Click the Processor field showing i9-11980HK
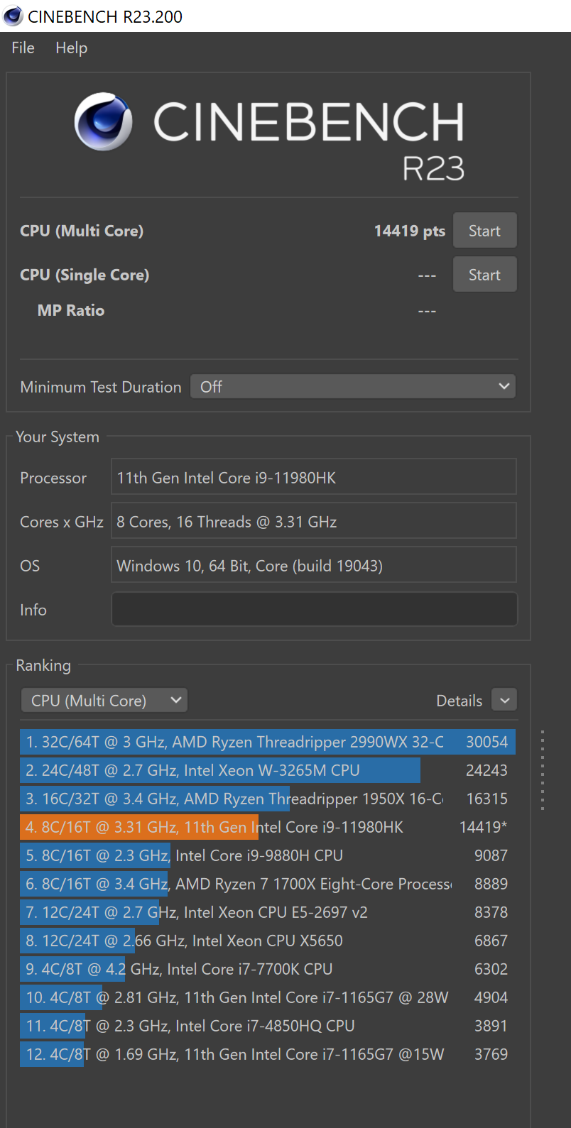Image resolution: width=571 pixels, height=1128 pixels. [x=314, y=478]
